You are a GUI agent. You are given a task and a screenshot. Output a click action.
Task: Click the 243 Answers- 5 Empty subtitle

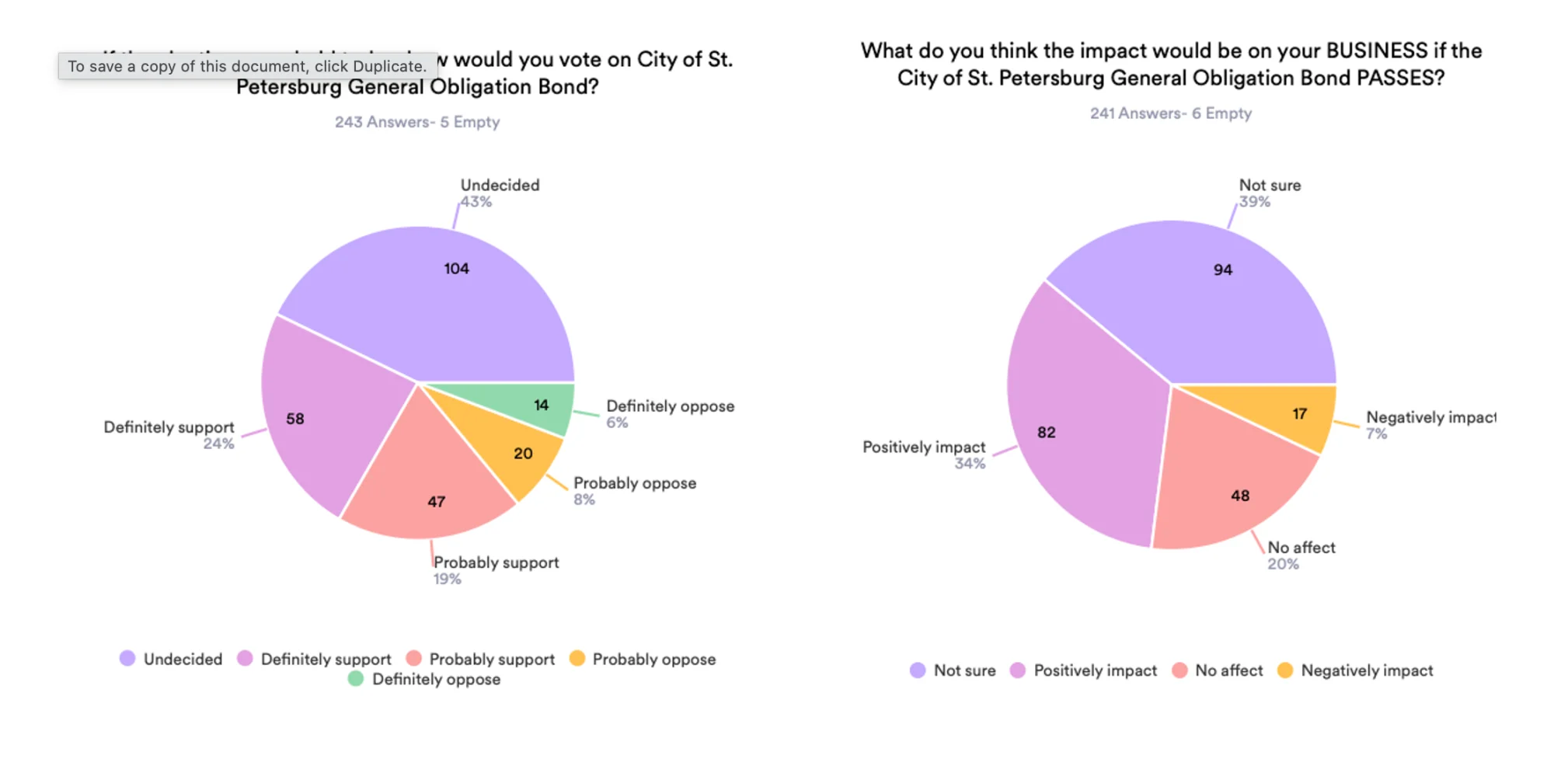pyautogui.click(x=417, y=122)
